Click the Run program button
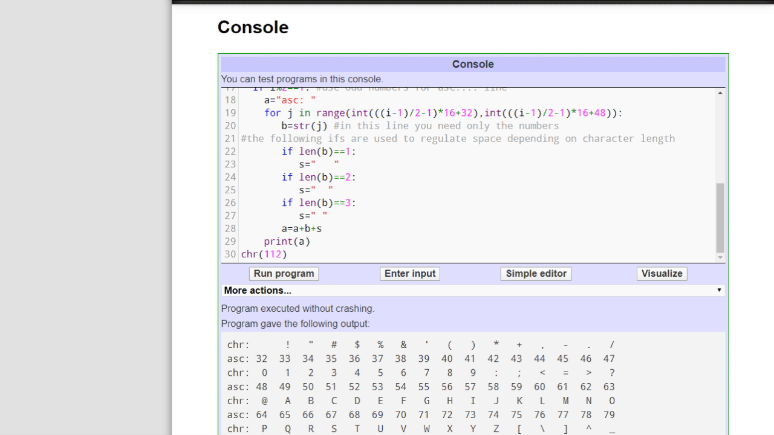 (284, 274)
